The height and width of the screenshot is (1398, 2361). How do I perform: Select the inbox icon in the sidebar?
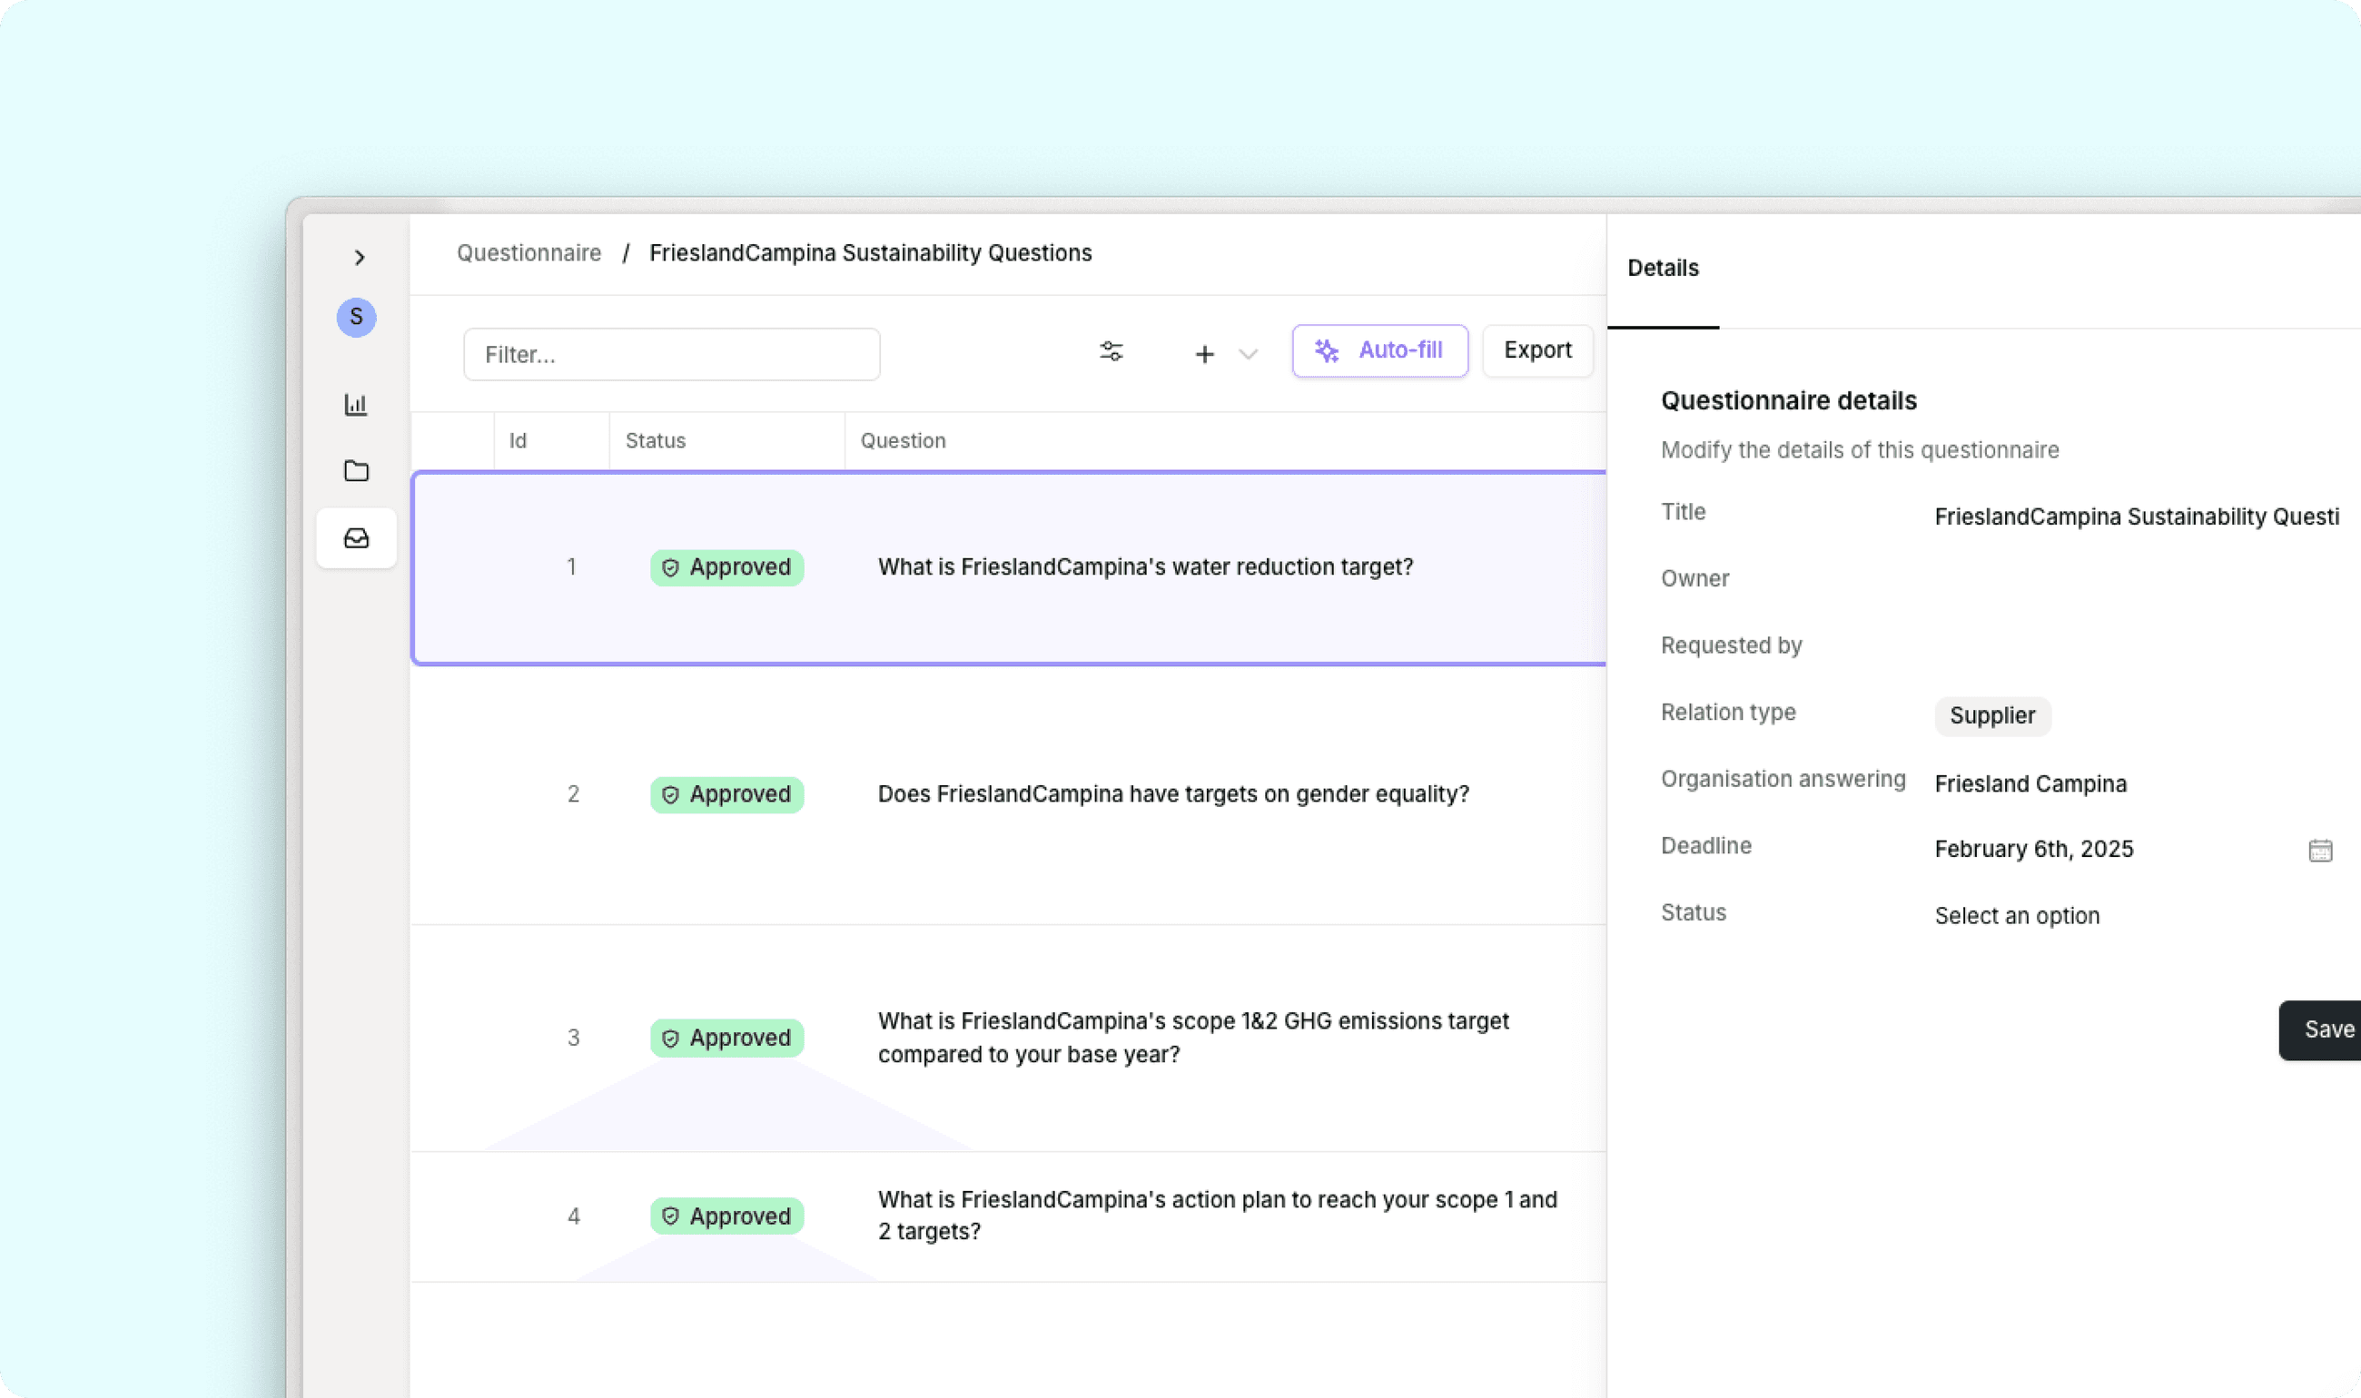(x=356, y=538)
